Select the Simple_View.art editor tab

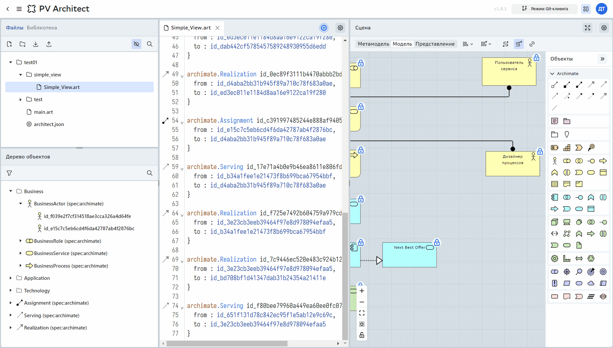tap(191, 28)
